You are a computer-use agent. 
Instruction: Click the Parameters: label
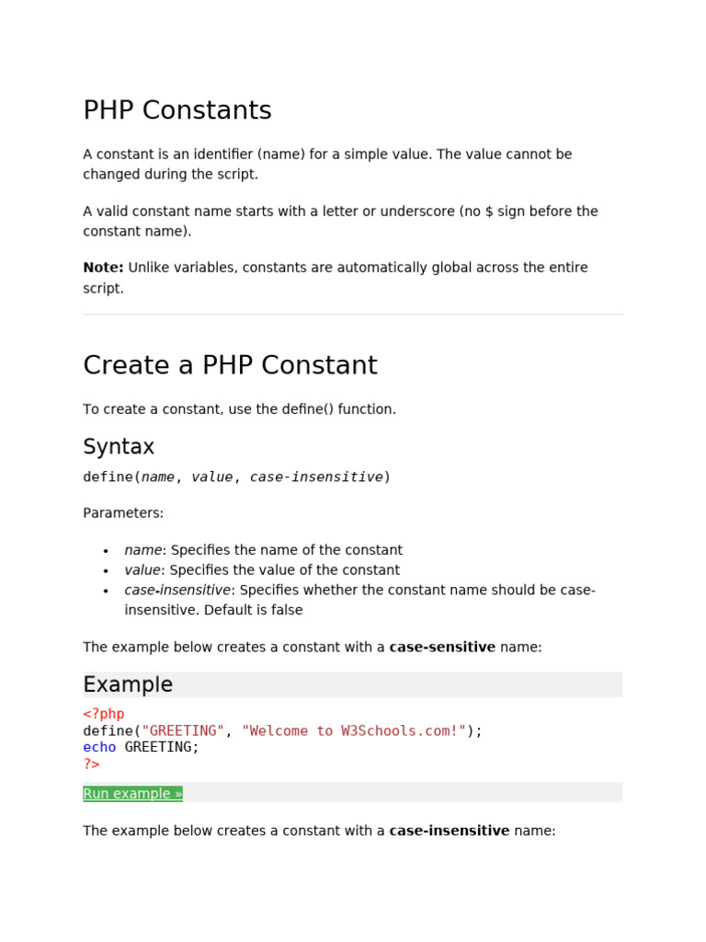click(x=123, y=513)
